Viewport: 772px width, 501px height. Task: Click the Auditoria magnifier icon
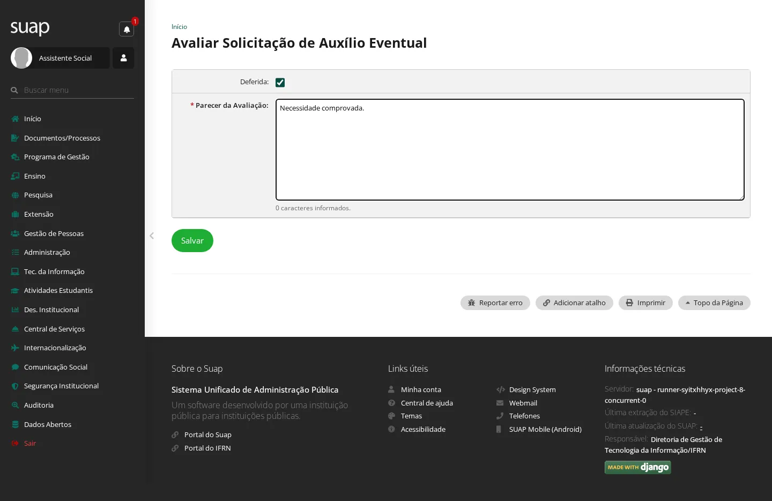pos(15,405)
